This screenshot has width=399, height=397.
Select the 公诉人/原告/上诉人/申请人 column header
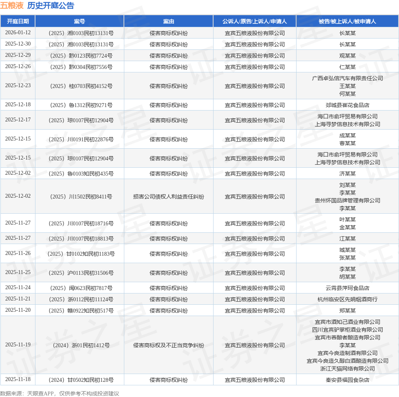254,21
